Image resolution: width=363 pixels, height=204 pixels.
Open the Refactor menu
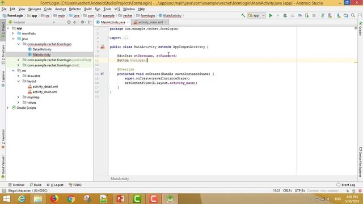pyautogui.click(x=75, y=9)
